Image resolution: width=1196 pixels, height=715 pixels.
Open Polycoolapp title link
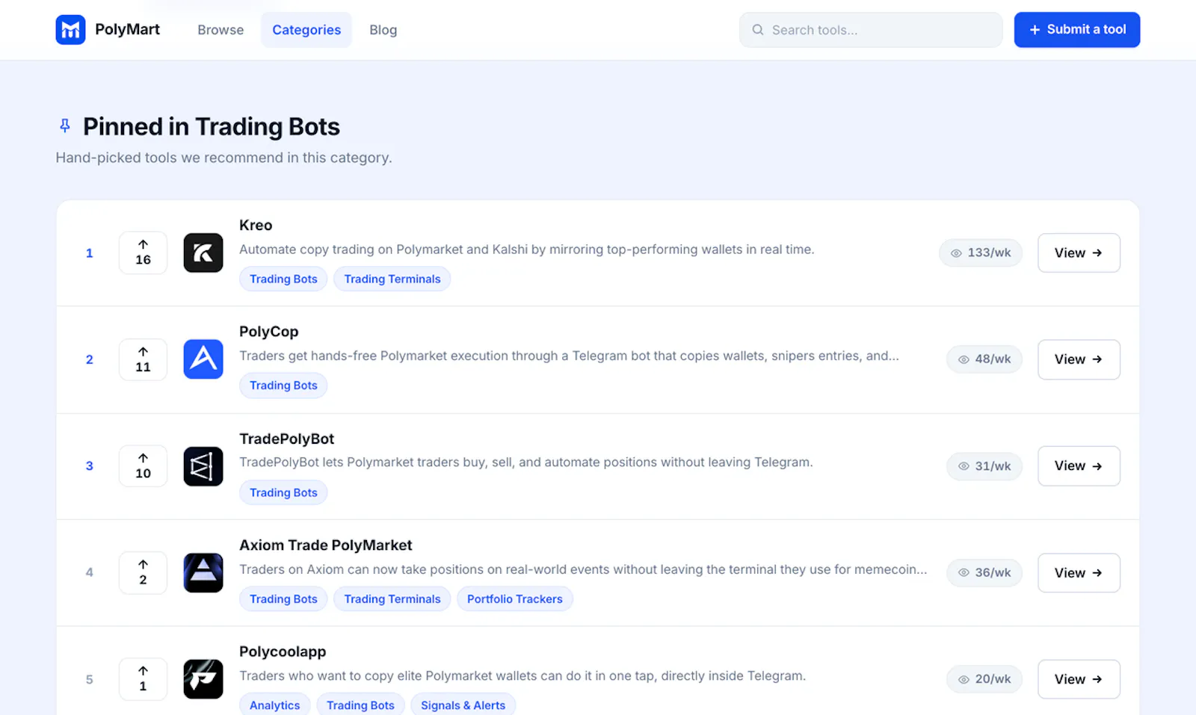coord(283,651)
